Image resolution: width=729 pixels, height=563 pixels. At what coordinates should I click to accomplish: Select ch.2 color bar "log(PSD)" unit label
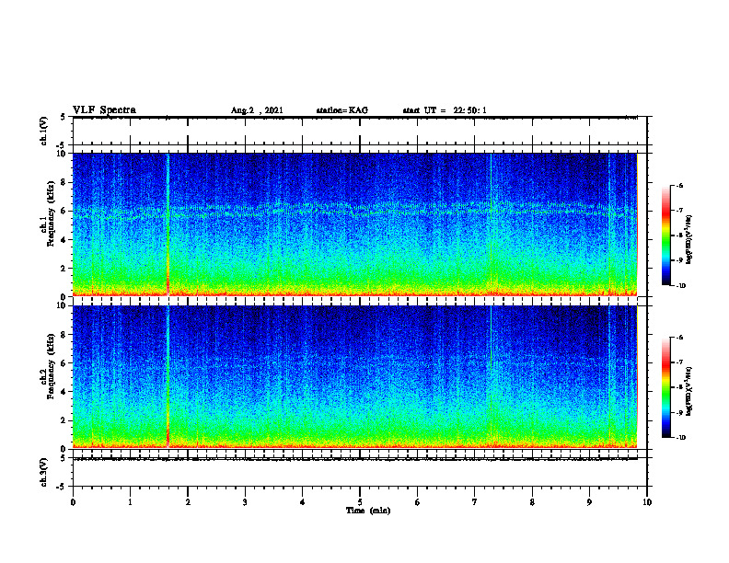689,391
